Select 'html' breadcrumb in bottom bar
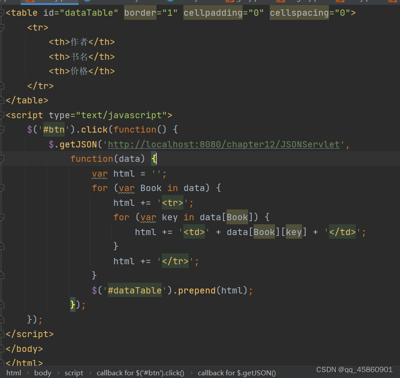This screenshot has height=378, width=400. click(13, 373)
